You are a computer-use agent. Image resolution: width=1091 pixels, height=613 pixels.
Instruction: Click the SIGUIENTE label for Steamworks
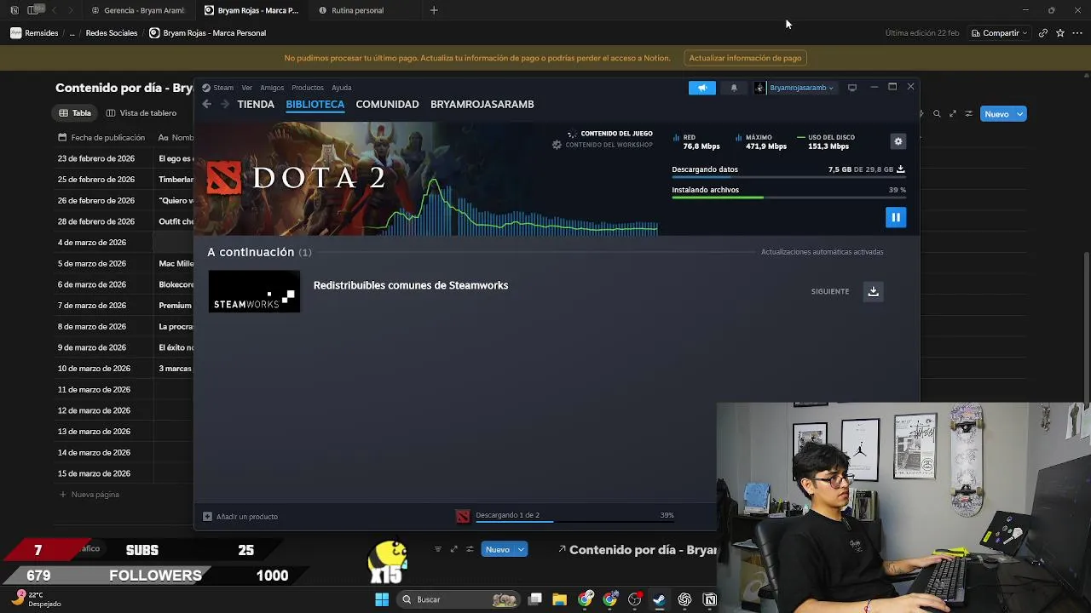pos(830,291)
